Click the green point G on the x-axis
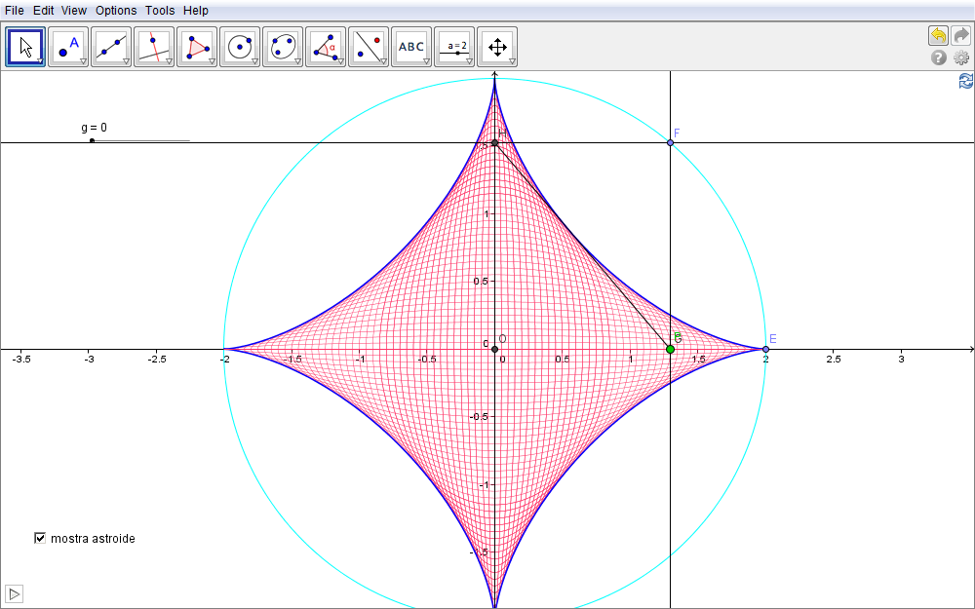Screen dimensions: 975x609 coord(670,349)
